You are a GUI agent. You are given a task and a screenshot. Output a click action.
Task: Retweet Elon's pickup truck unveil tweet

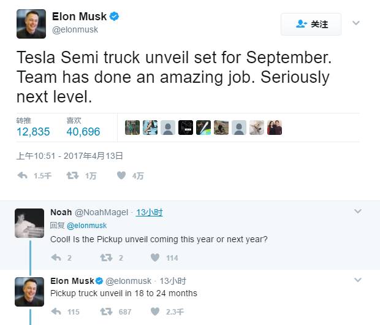105,312
